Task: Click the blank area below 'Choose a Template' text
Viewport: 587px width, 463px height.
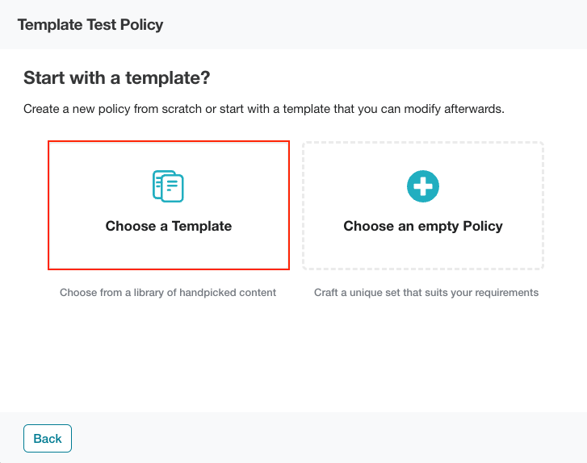Action: point(169,251)
